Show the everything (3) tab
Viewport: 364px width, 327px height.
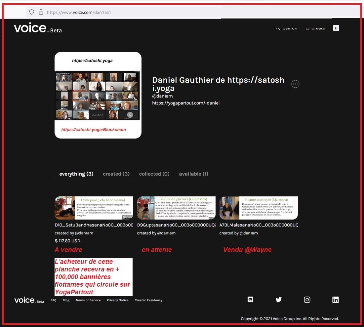[x=76, y=174]
